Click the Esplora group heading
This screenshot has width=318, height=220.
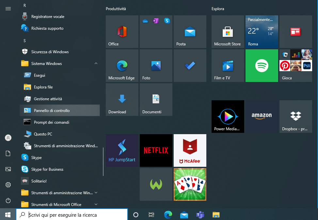tap(218, 9)
